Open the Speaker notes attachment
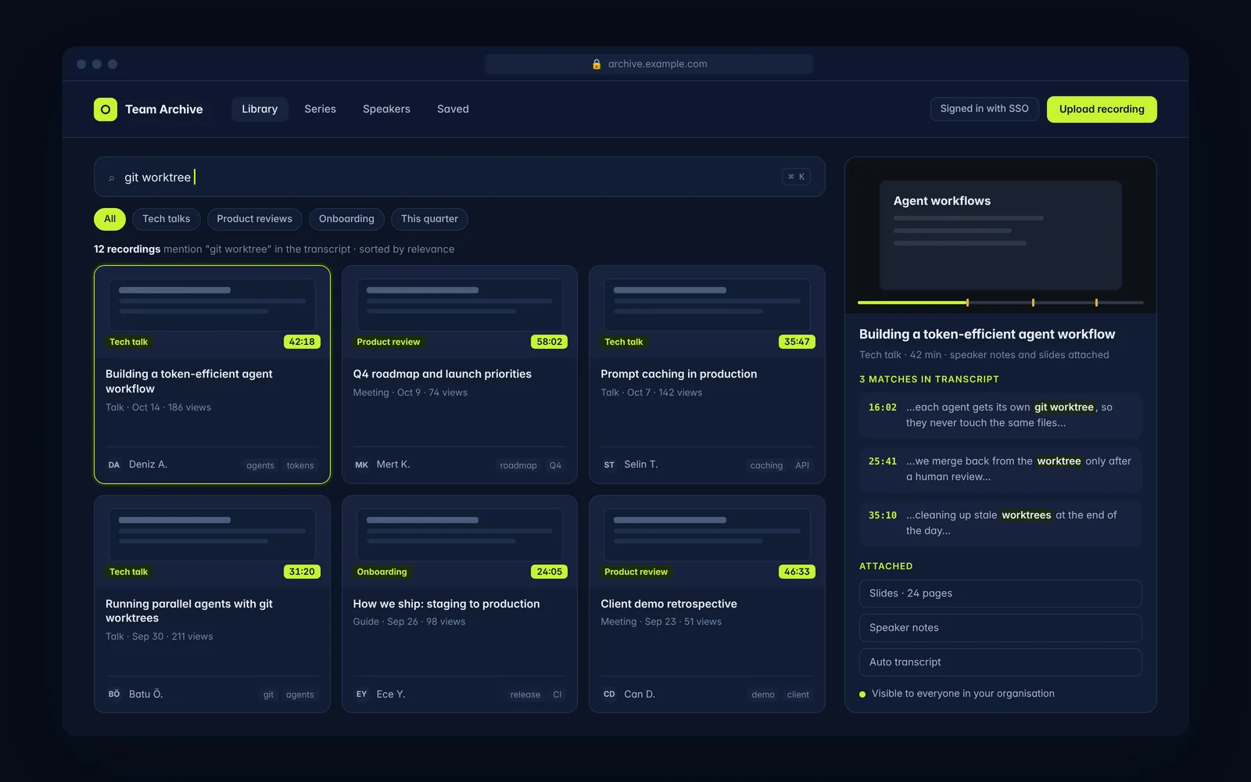Screen dimensions: 1251x782 tap(1001, 628)
